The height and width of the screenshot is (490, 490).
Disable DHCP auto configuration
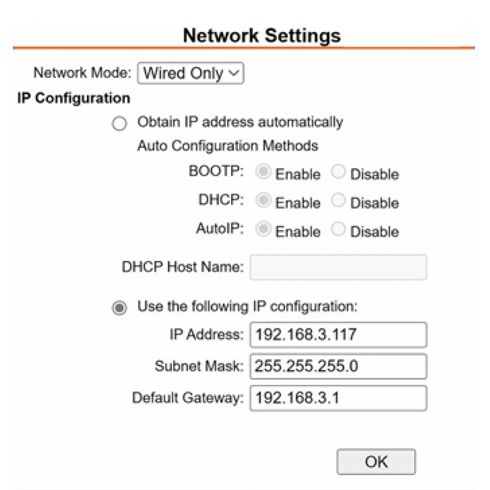tap(338, 202)
